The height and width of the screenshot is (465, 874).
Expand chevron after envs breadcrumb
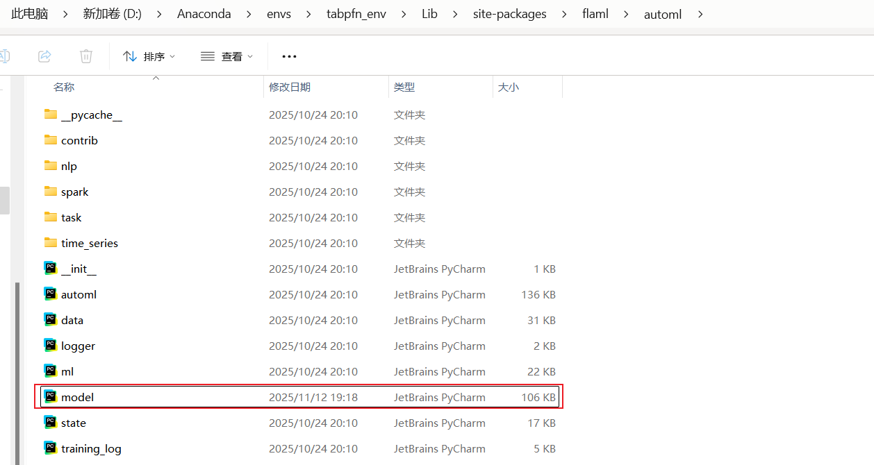coord(309,14)
